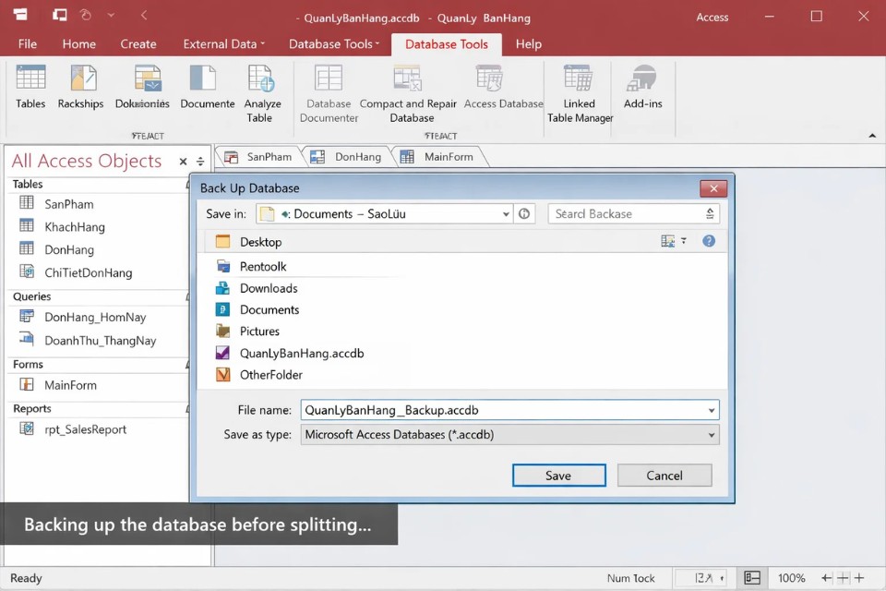Expand the File name history dropdown
Image resolution: width=886 pixels, height=591 pixels.
pos(711,411)
